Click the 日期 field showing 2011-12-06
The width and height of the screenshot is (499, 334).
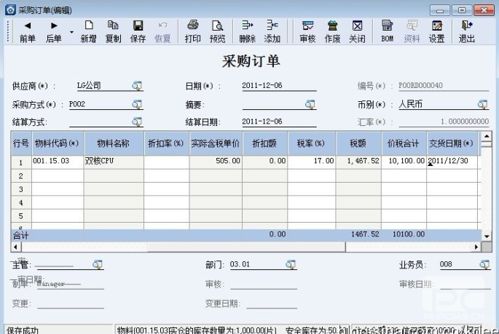pos(278,86)
